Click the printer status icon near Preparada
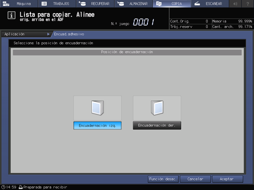 click(21, 187)
